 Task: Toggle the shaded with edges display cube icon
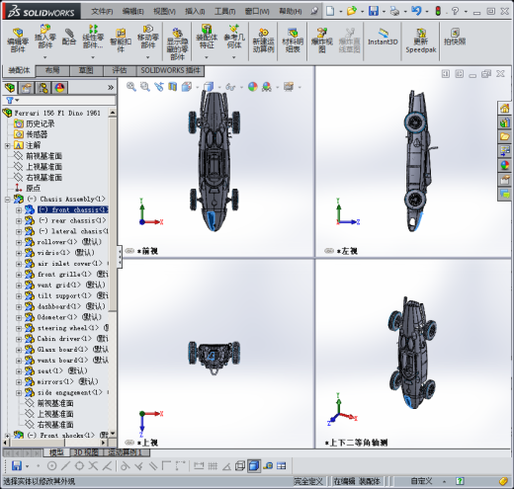point(254,466)
